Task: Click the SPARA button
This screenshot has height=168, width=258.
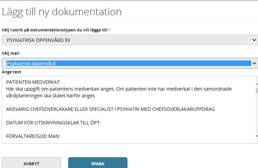Action: pyautogui.click(x=98, y=163)
